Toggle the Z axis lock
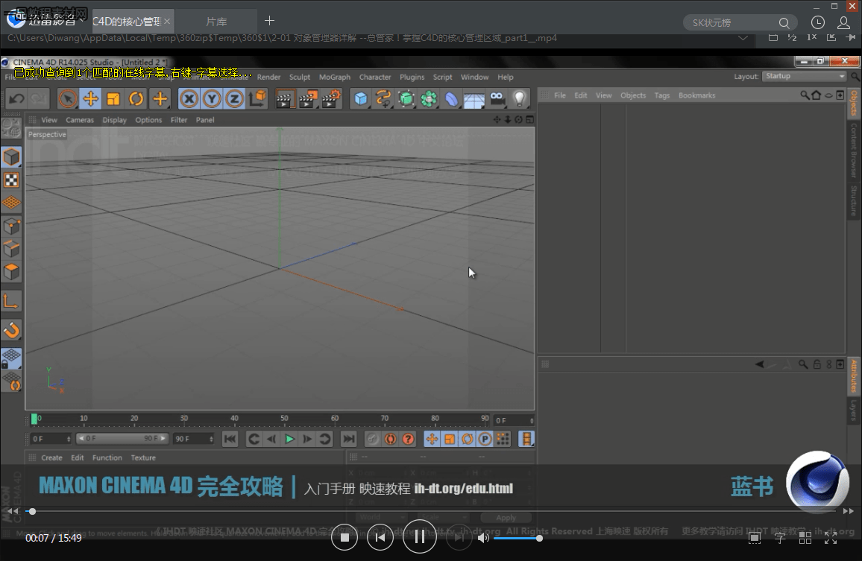862x561 pixels. tap(235, 99)
